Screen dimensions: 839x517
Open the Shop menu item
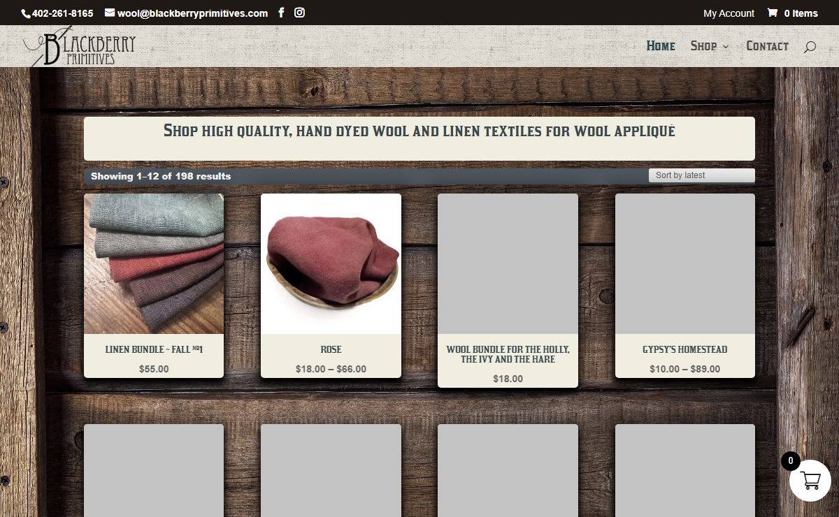[x=704, y=46]
